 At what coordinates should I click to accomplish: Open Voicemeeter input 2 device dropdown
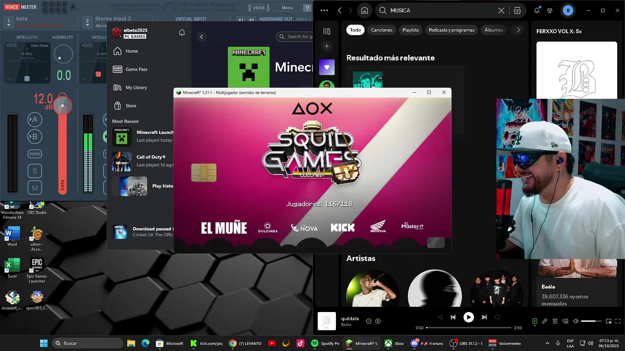point(87,22)
